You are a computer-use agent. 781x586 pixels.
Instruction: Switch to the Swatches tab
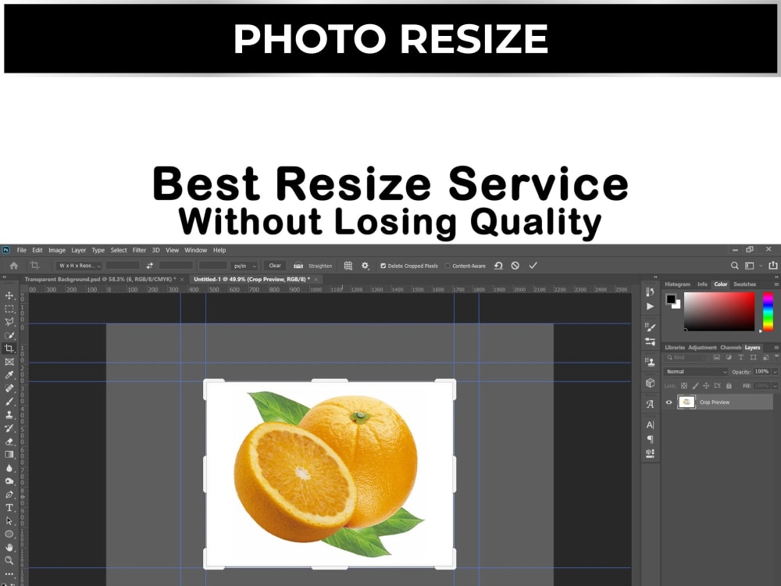pos(744,284)
